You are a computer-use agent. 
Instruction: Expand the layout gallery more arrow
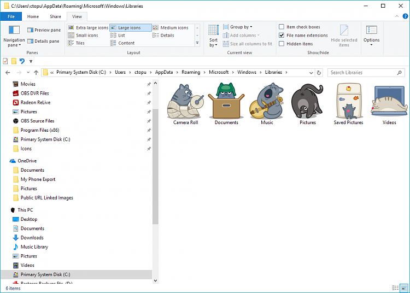(x=197, y=43)
